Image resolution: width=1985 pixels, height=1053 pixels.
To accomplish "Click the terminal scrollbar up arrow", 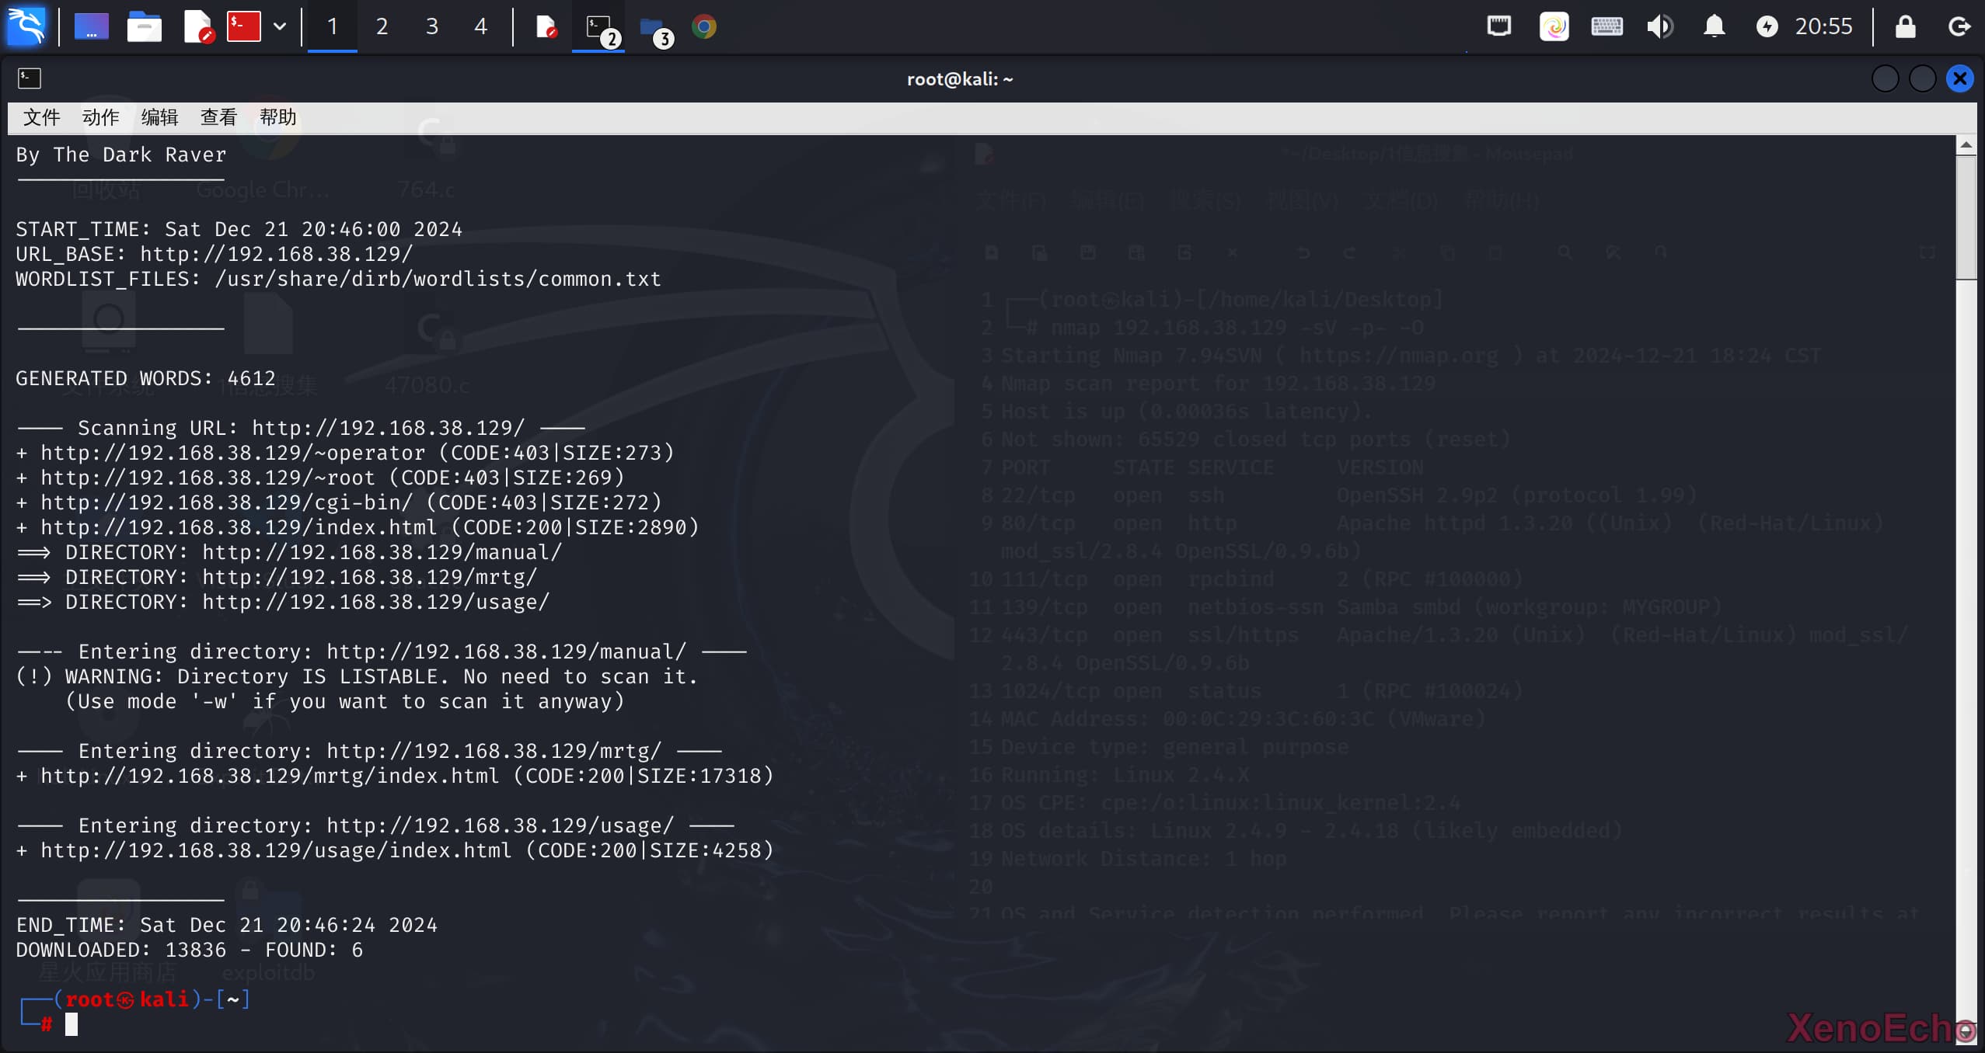I will [x=1966, y=145].
